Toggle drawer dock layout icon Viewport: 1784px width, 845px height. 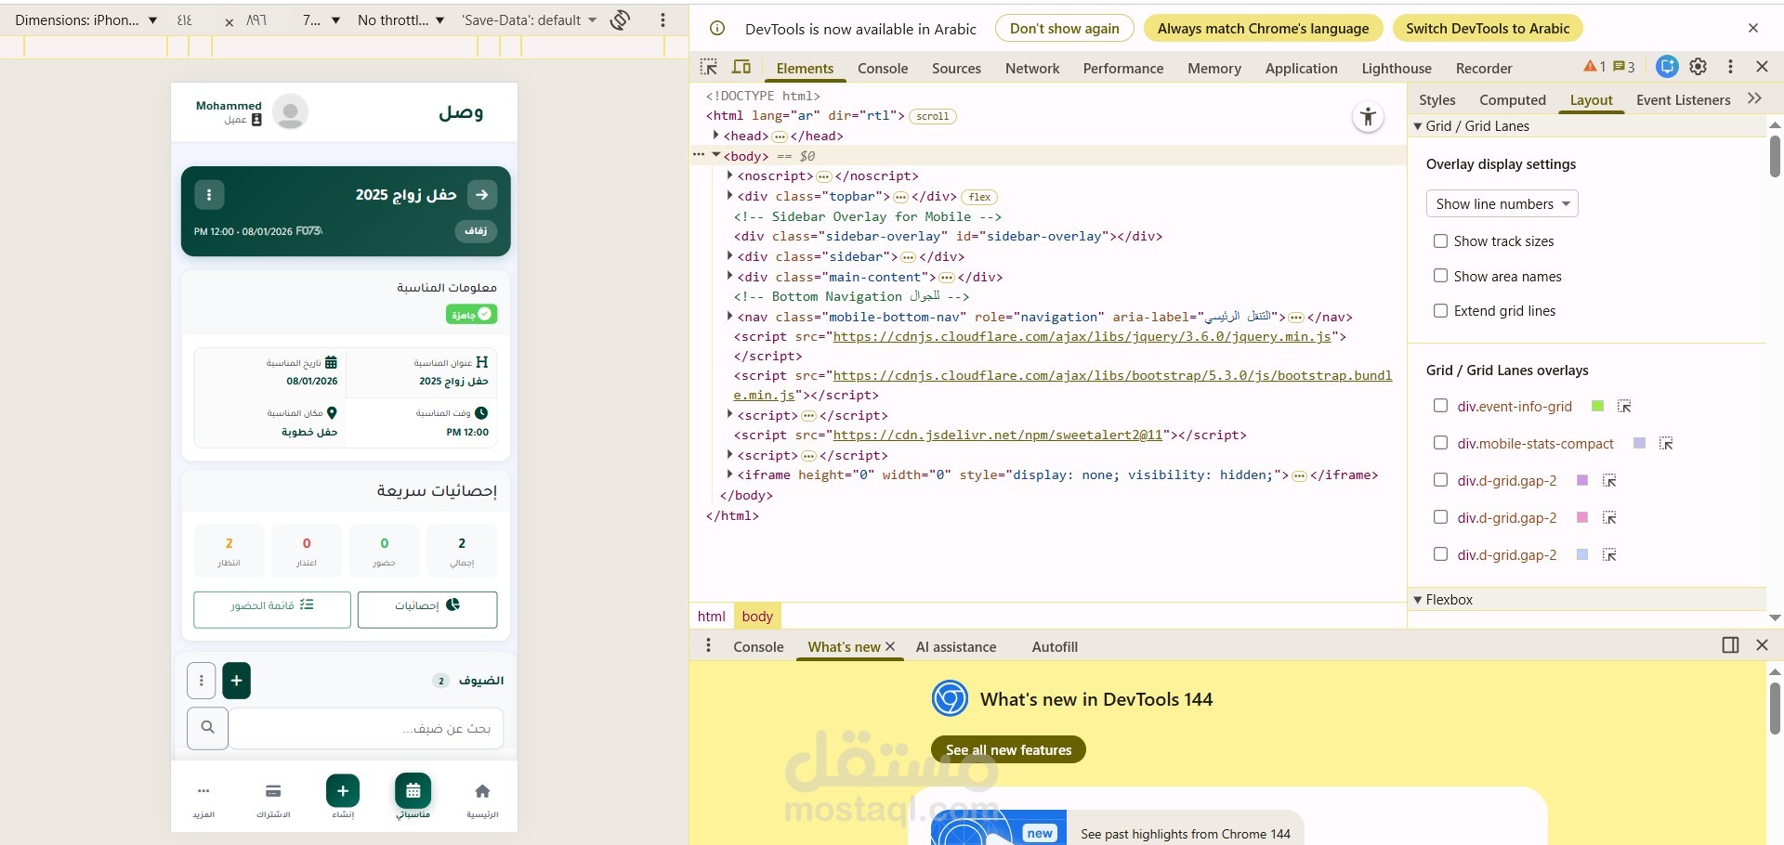tap(1730, 645)
